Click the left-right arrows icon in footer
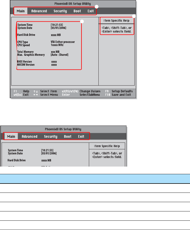Viewport: 190px width, 230px height. [x=35, y=95]
